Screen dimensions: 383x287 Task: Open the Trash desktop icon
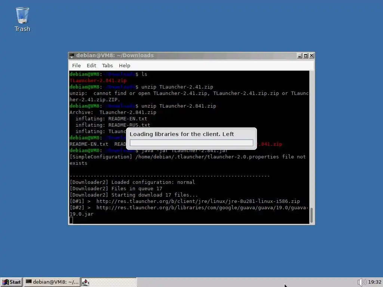(x=22, y=19)
